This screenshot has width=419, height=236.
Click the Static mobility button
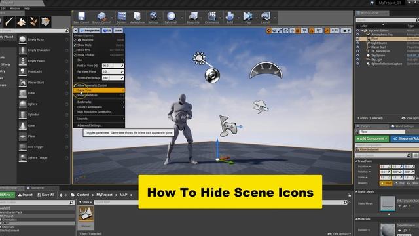[x=386, y=184]
